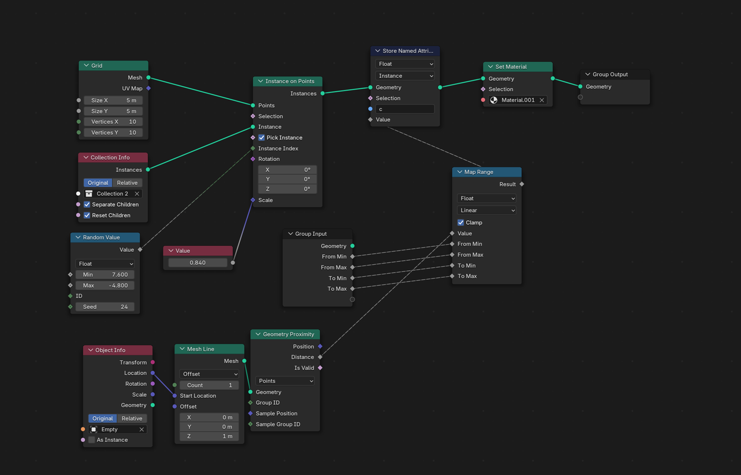Viewport: 741px width, 475px height.
Task: Collapse the Geometry Proximity node
Action: (258, 334)
